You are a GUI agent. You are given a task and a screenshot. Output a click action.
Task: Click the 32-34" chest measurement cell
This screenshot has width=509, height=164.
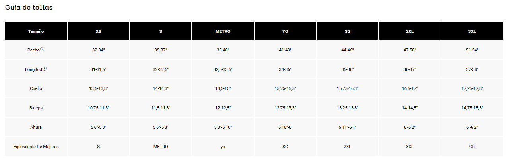click(98, 50)
